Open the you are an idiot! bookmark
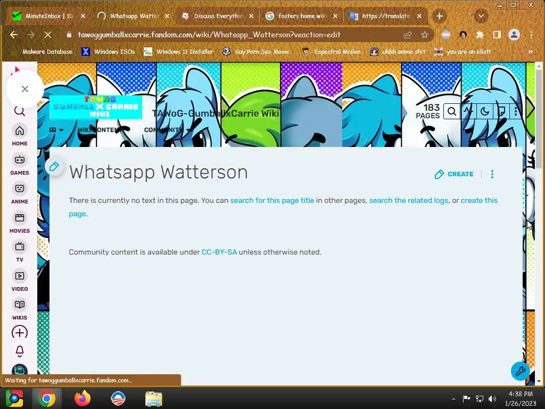The width and height of the screenshot is (545, 409). [463, 52]
